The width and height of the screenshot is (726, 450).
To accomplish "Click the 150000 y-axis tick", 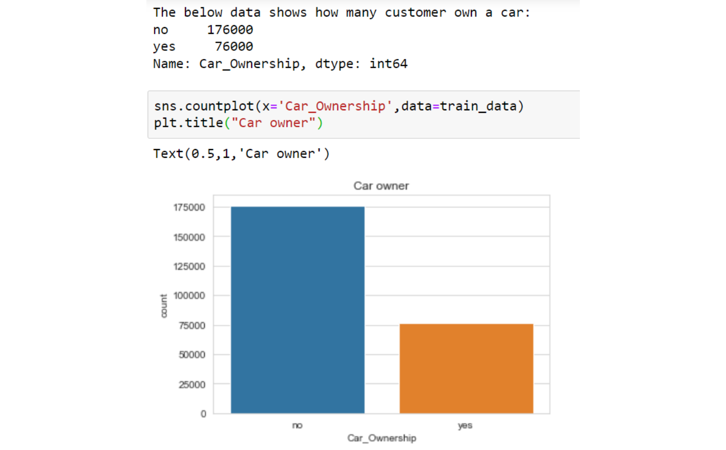I will 189,237.
